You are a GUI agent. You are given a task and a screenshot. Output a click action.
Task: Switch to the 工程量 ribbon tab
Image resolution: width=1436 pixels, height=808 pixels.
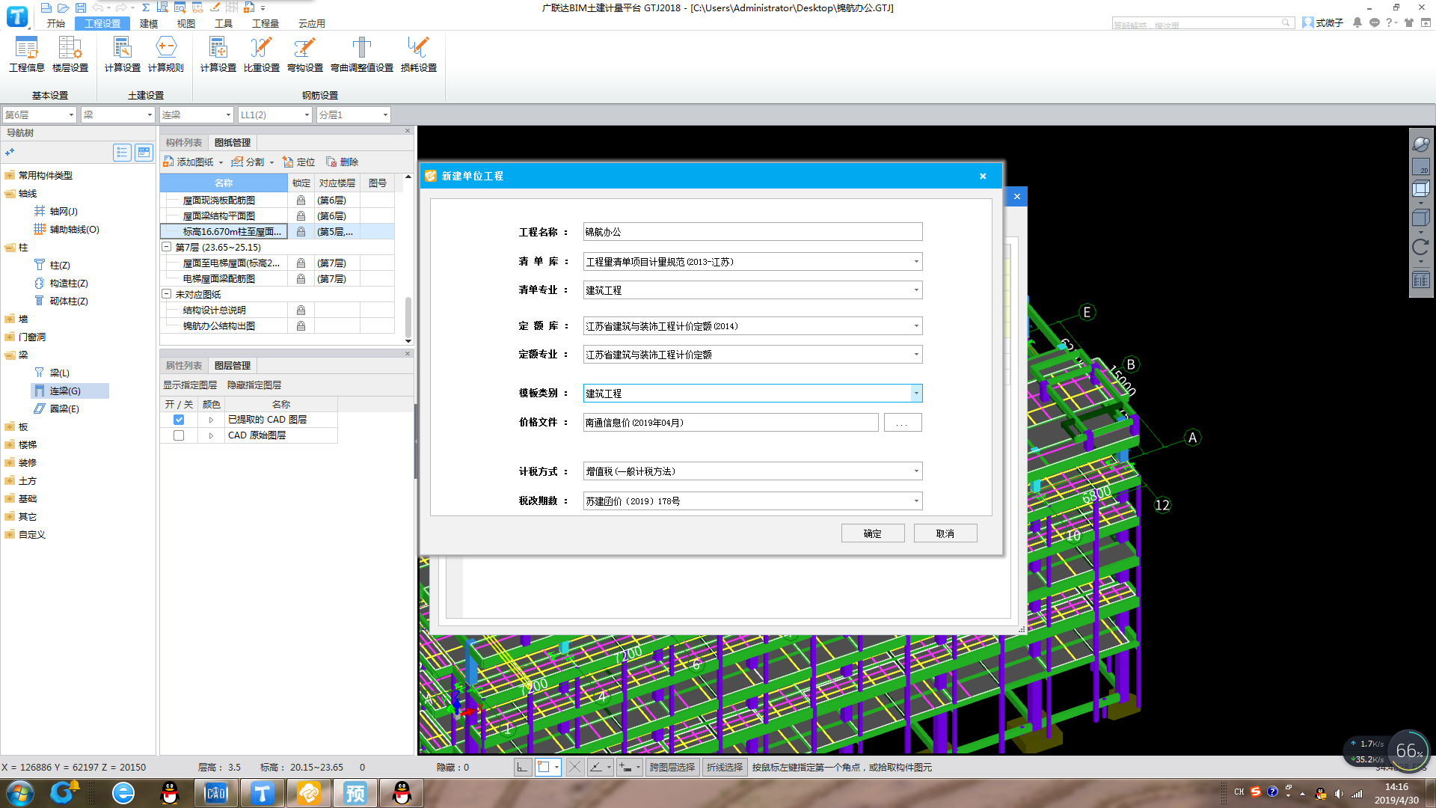pos(266,23)
